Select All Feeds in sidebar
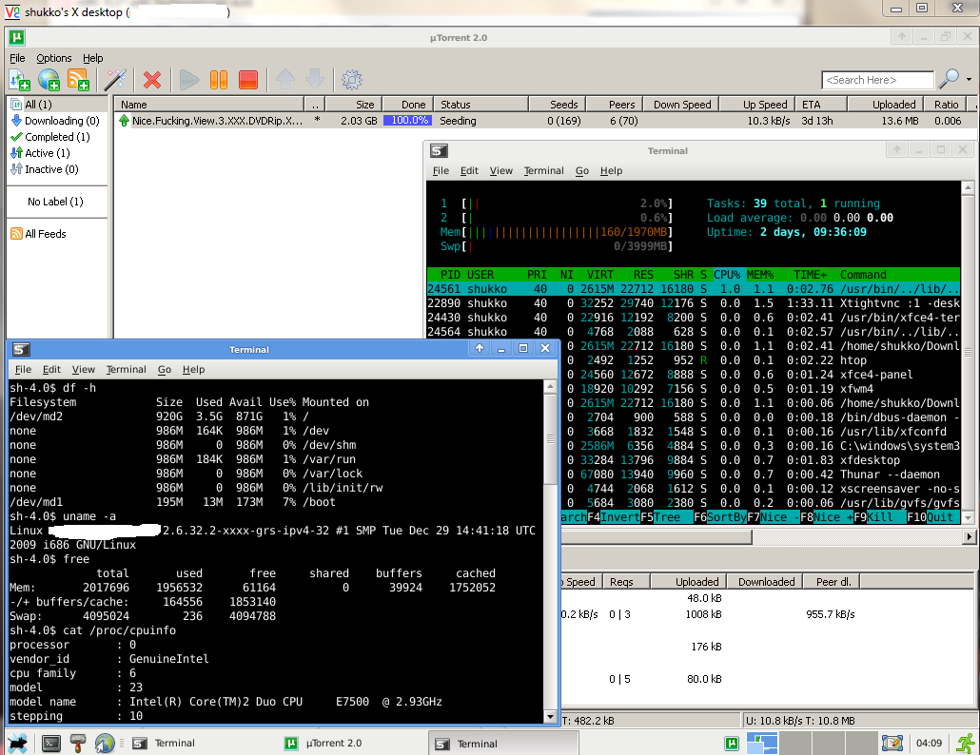The height and width of the screenshot is (755, 980). point(38,234)
